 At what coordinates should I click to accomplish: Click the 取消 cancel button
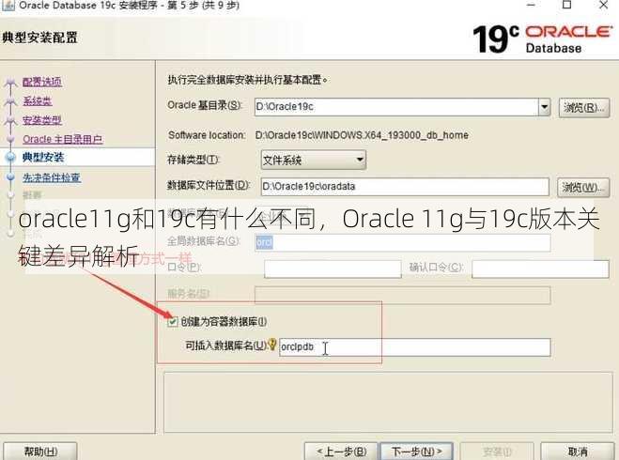coord(578,452)
